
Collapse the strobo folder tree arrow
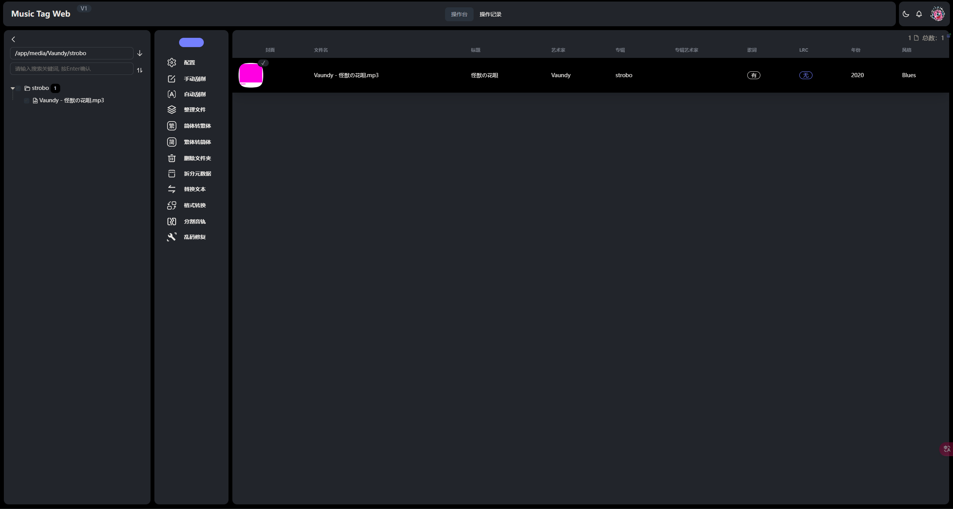(13, 88)
